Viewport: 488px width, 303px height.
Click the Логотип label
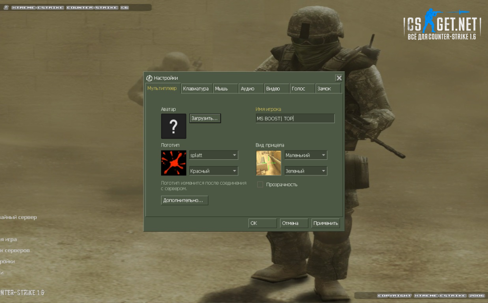170,145
